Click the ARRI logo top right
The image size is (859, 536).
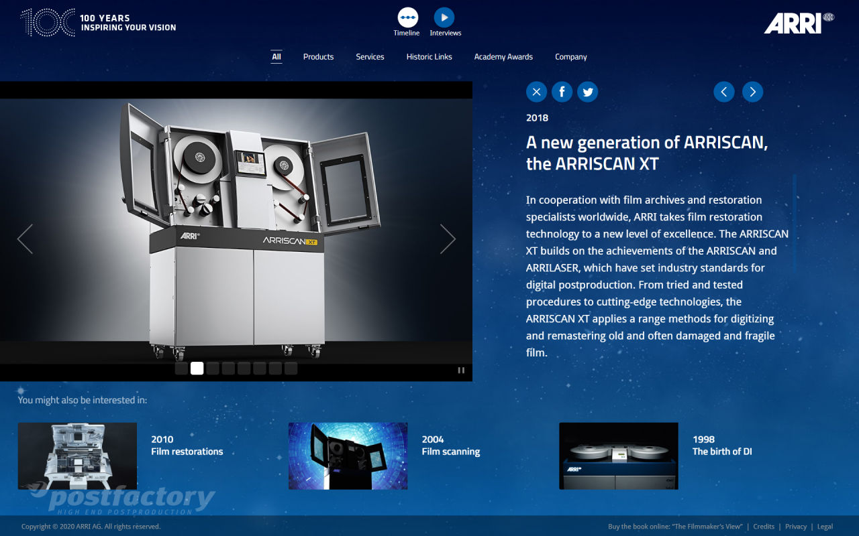(x=799, y=23)
